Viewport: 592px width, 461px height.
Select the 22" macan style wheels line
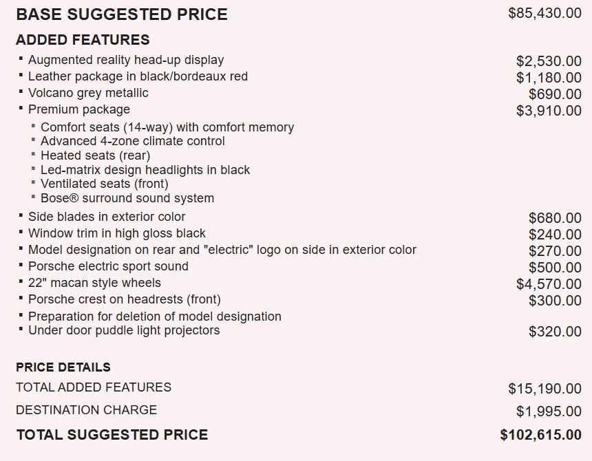coord(94,283)
